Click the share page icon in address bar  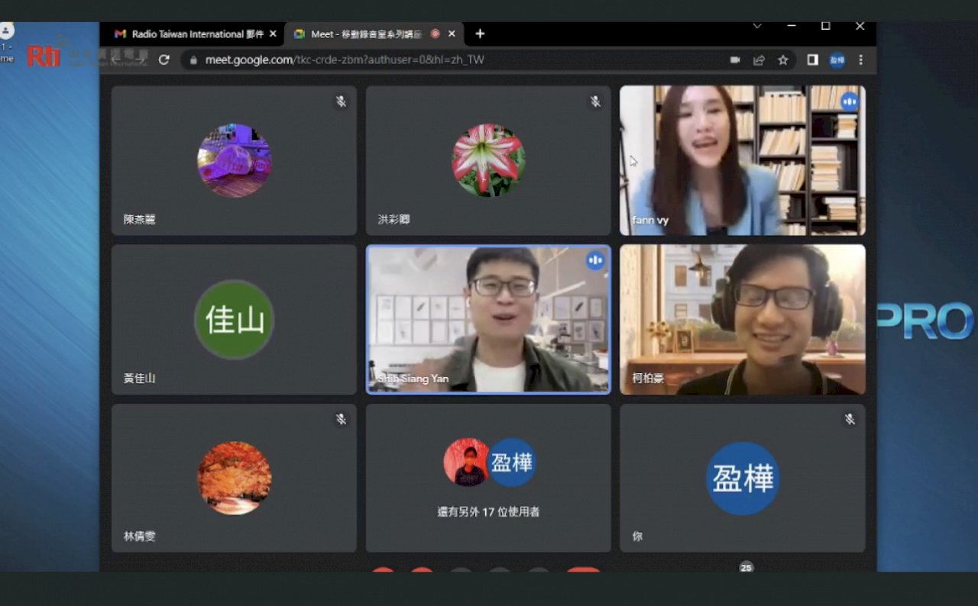click(759, 60)
